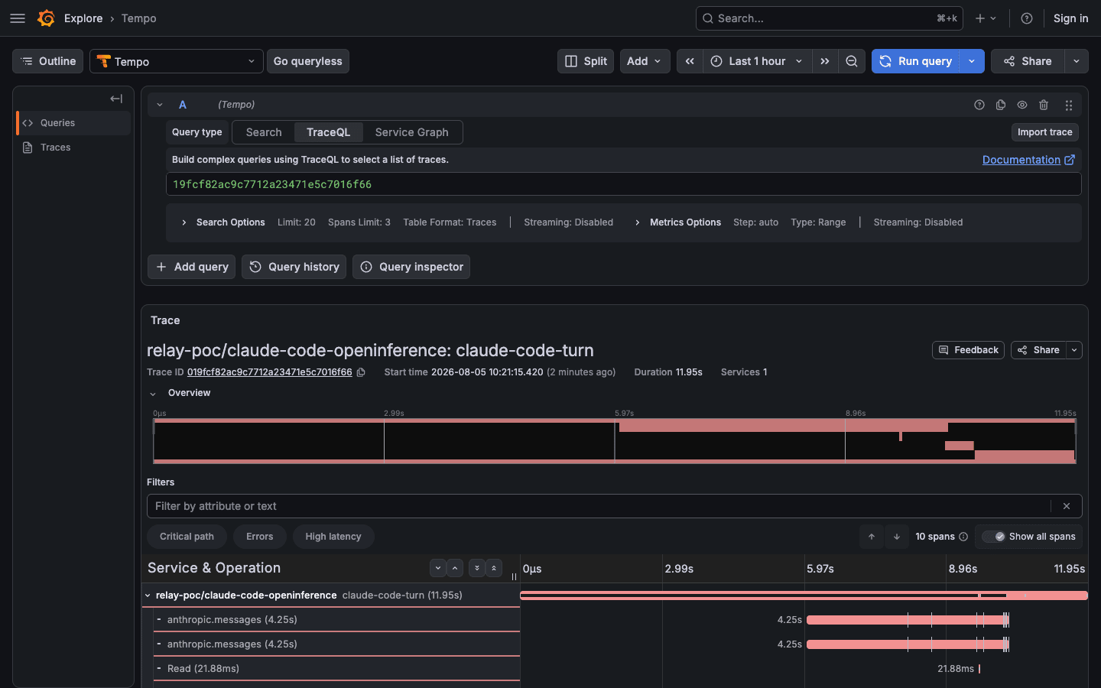Click Run query
The width and height of the screenshot is (1101, 688).
[x=916, y=61]
